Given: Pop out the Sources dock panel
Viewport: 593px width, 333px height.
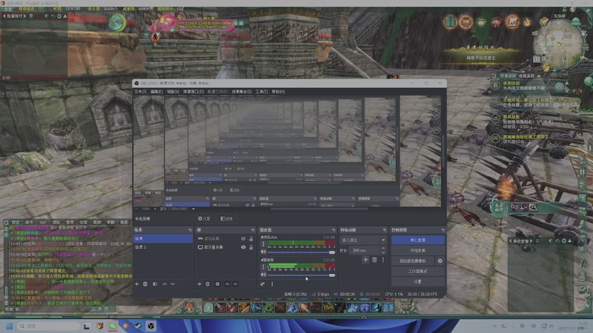Looking at the screenshot, I should 253,230.
